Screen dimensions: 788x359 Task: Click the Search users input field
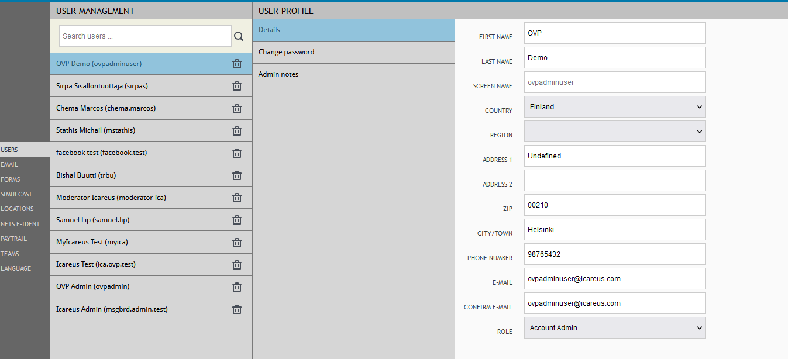(x=145, y=36)
